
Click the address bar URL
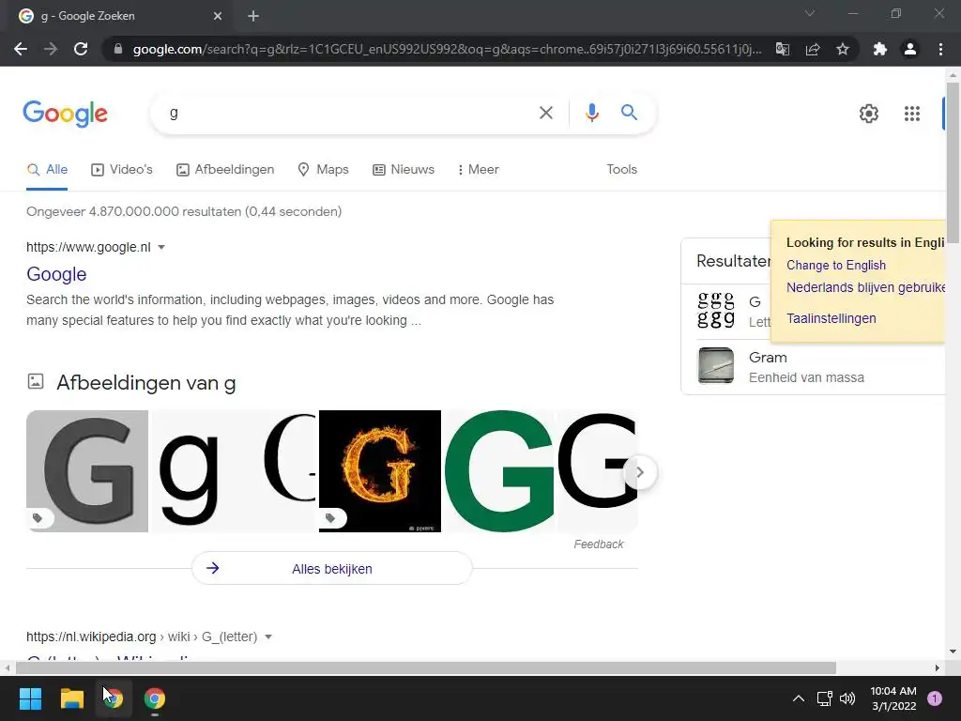click(x=448, y=49)
